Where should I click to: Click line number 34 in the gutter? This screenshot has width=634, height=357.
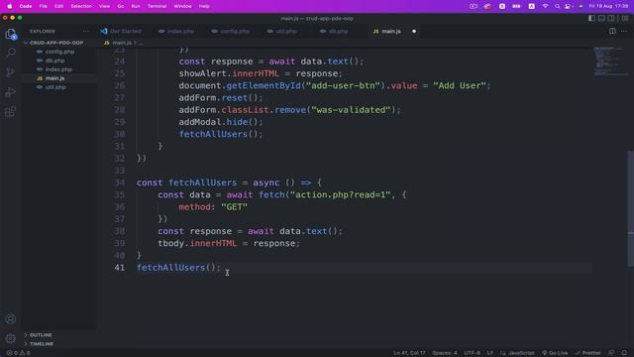click(x=119, y=182)
